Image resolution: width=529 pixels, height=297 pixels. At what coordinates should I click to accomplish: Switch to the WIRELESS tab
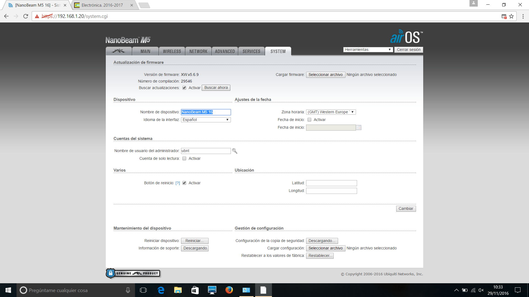click(x=172, y=51)
